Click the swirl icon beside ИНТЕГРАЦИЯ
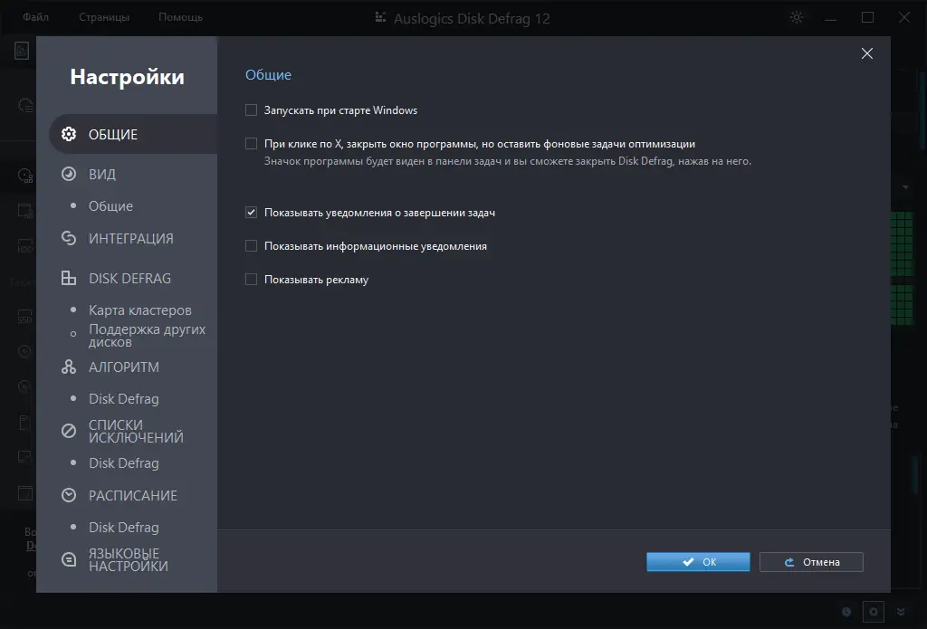This screenshot has height=629, width=927. pyautogui.click(x=69, y=238)
